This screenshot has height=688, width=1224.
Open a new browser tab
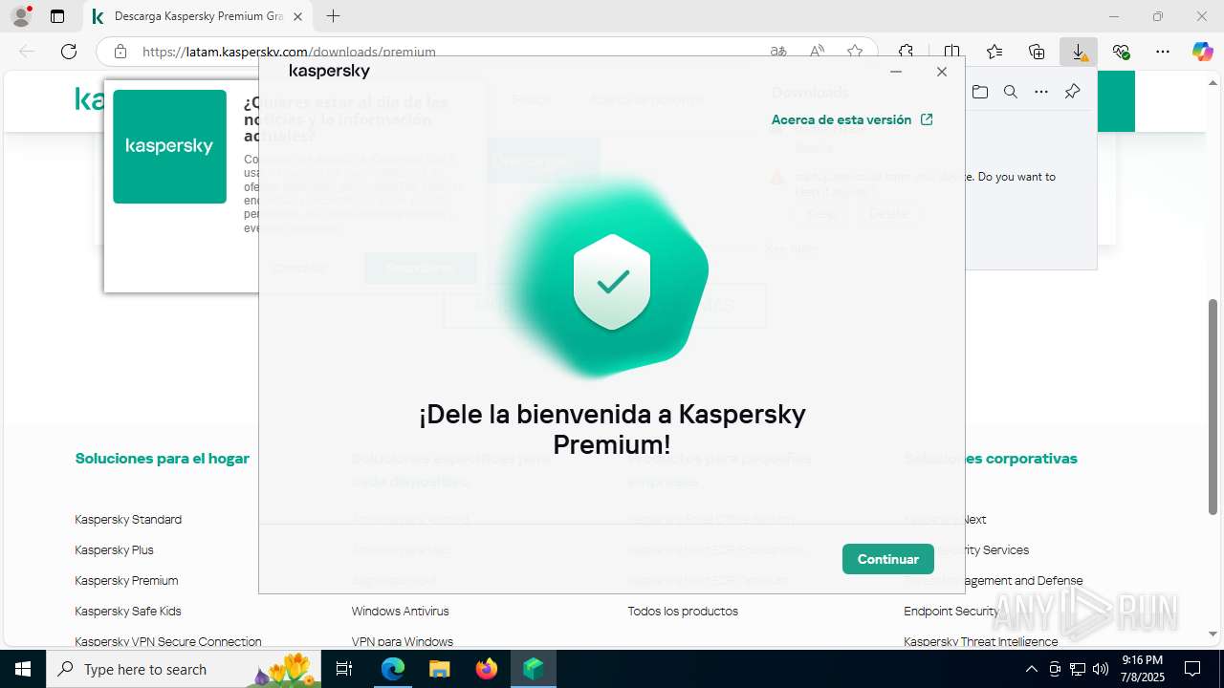(333, 16)
